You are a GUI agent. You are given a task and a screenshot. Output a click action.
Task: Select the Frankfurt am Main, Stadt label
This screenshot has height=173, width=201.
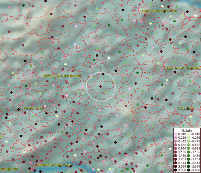[x=53, y=165]
